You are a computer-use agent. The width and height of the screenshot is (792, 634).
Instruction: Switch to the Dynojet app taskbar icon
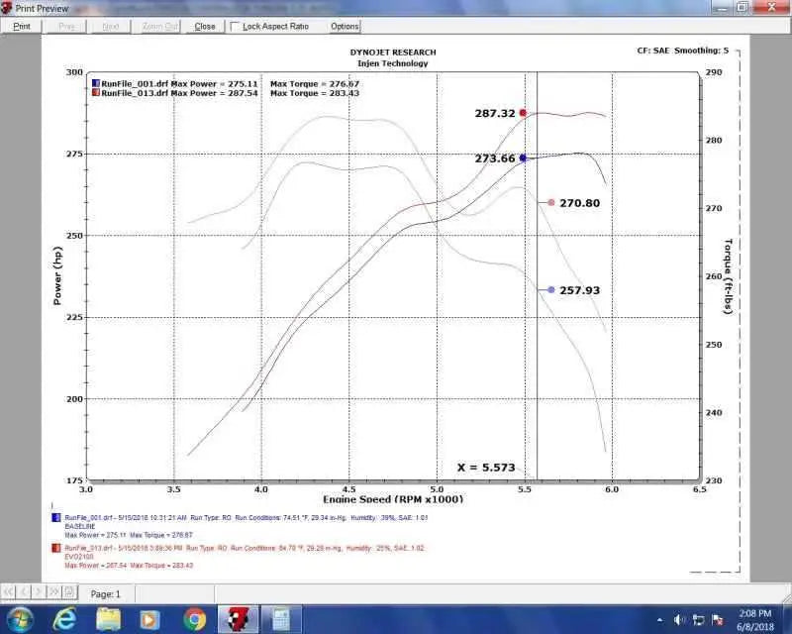239,619
